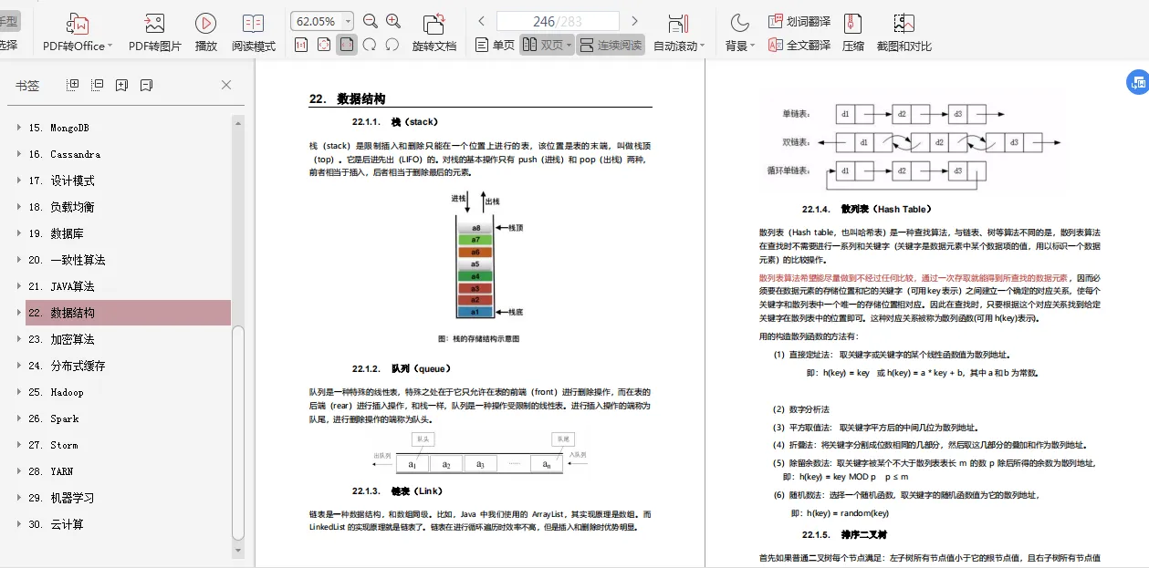
Task: Start the 播放 slideshow
Action: coord(206,33)
